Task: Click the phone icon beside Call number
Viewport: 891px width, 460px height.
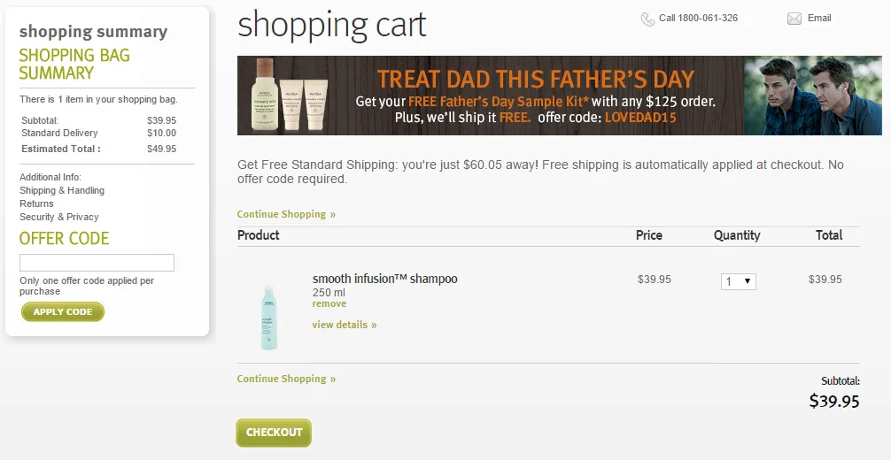Action: 648,19
